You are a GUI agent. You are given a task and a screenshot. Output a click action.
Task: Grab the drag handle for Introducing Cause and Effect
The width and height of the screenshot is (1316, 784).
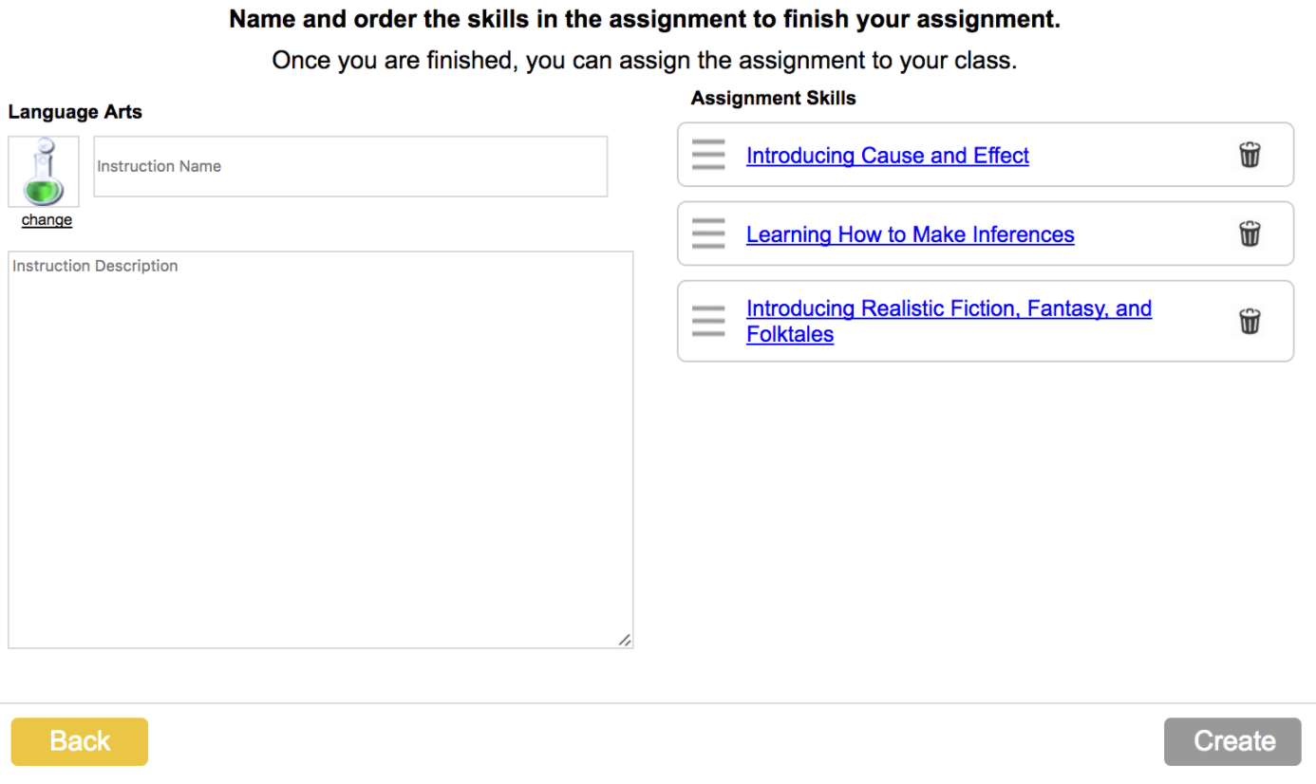708,155
